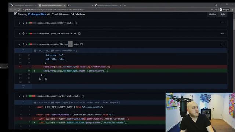Close the active commit tab
Screen dimensions: 235x132
tap(64, 5)
